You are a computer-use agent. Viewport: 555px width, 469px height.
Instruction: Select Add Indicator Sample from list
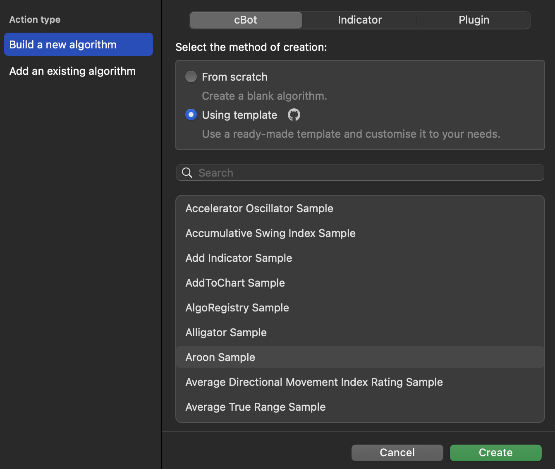(x=239, y=258)
